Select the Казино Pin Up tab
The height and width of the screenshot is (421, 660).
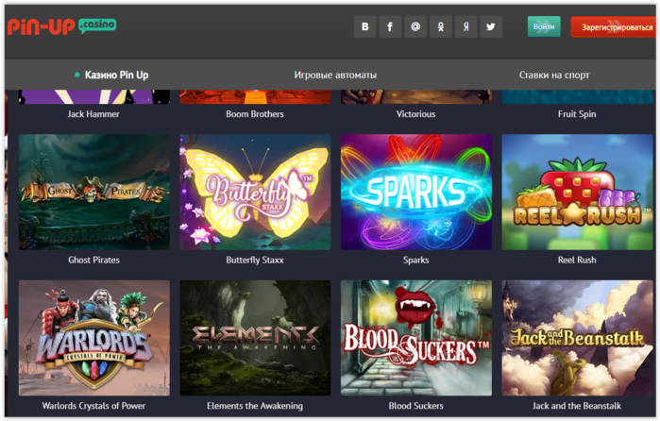(111, 75)
